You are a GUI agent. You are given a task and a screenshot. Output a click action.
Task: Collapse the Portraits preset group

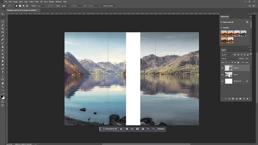coord(222,28)
